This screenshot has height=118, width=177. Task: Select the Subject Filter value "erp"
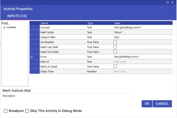117,37
